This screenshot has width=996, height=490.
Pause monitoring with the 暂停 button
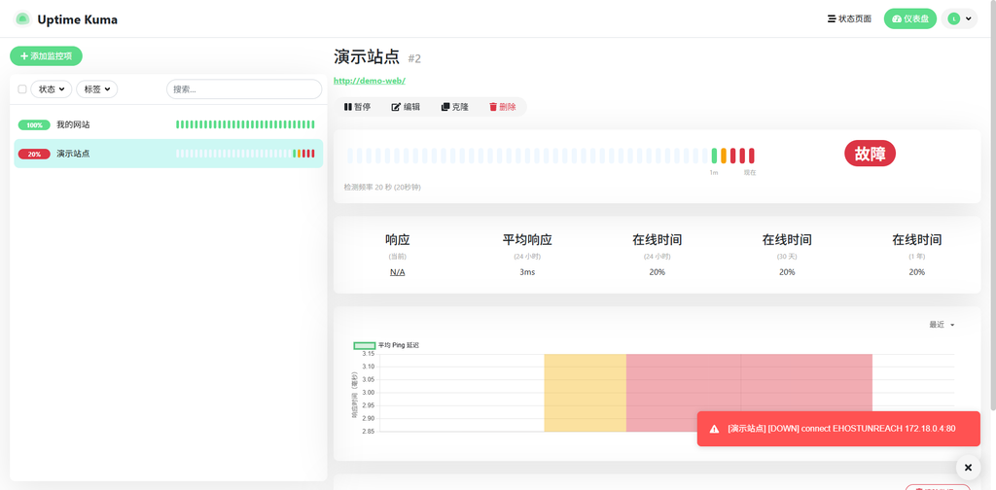(358, 107)
